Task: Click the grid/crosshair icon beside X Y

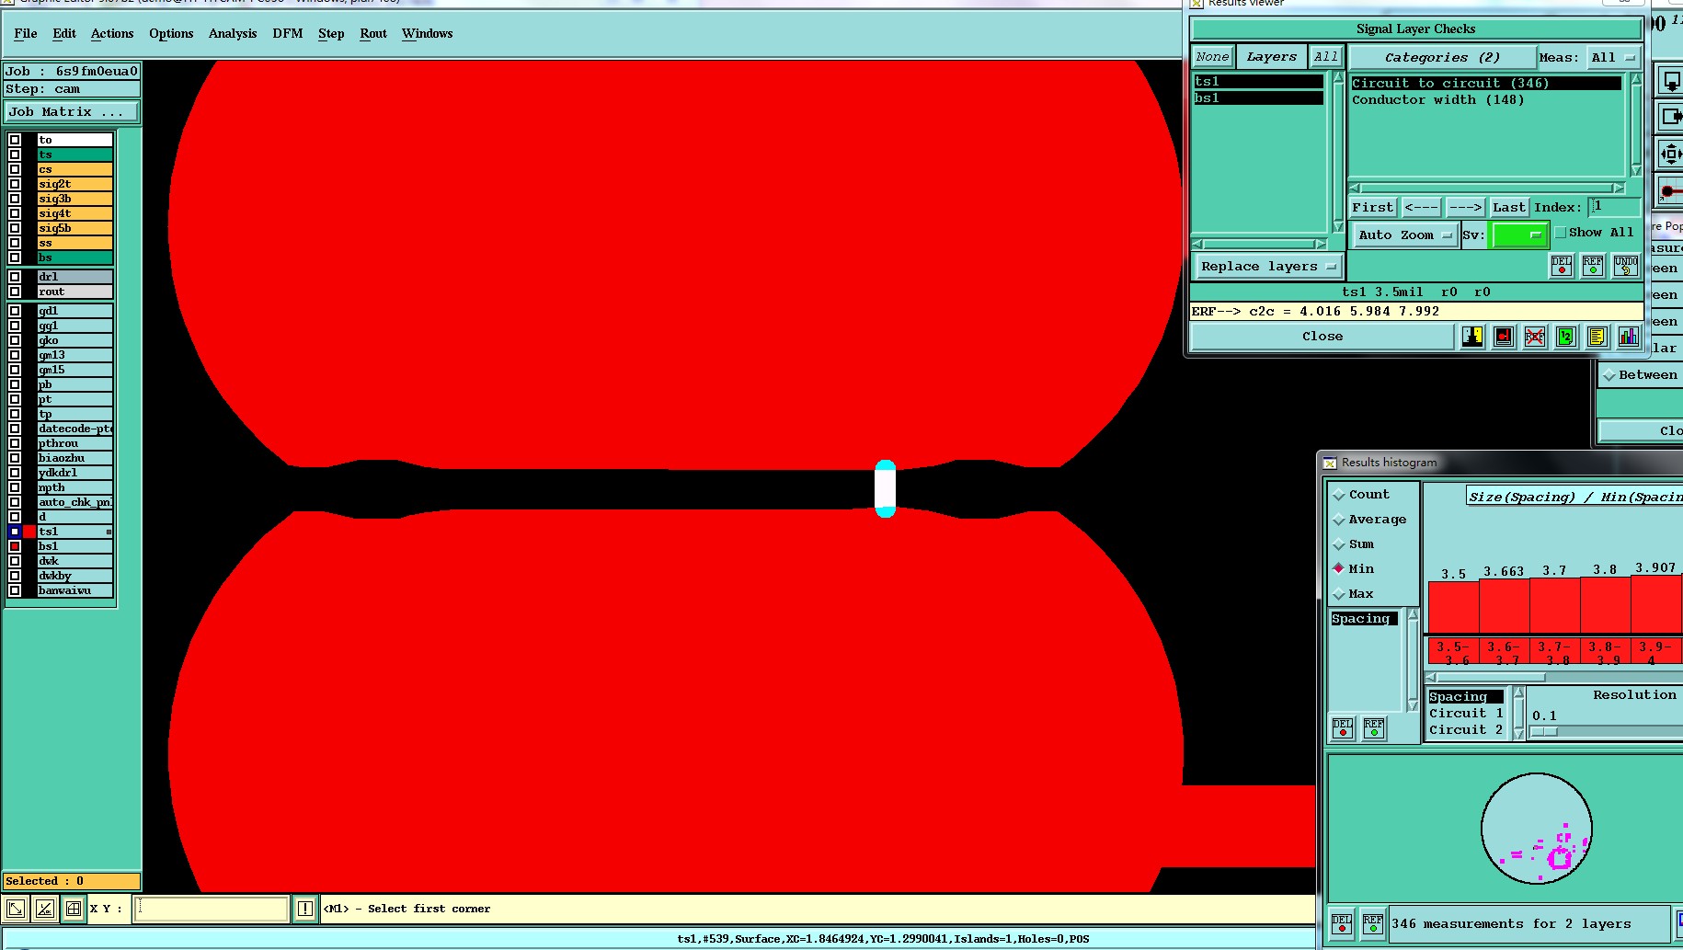Action: (x=73, y=909)
